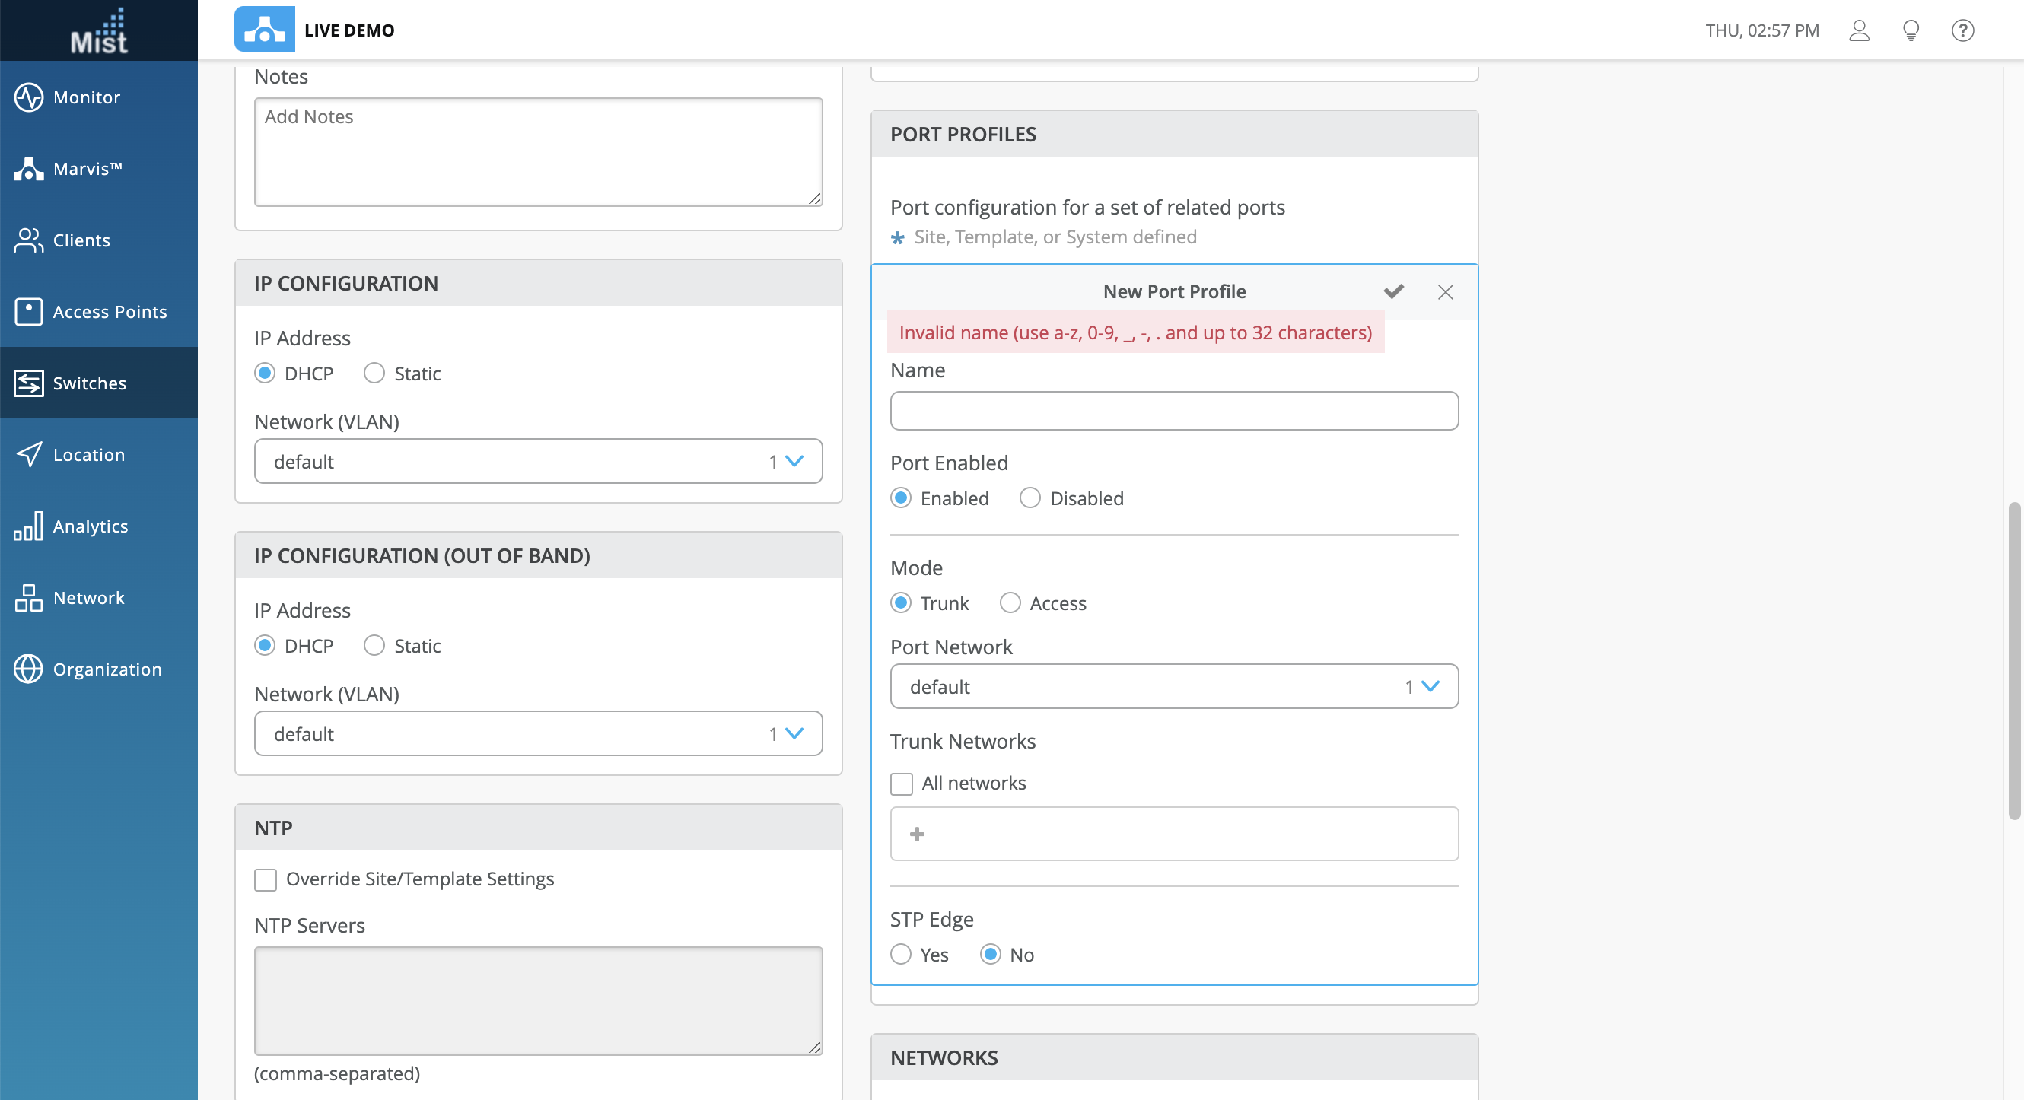Open the user account icon
The height and width of the screenshot is (1100, 2024).
(1858, 30)
